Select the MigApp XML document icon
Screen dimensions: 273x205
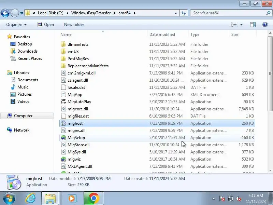point(63,95)
